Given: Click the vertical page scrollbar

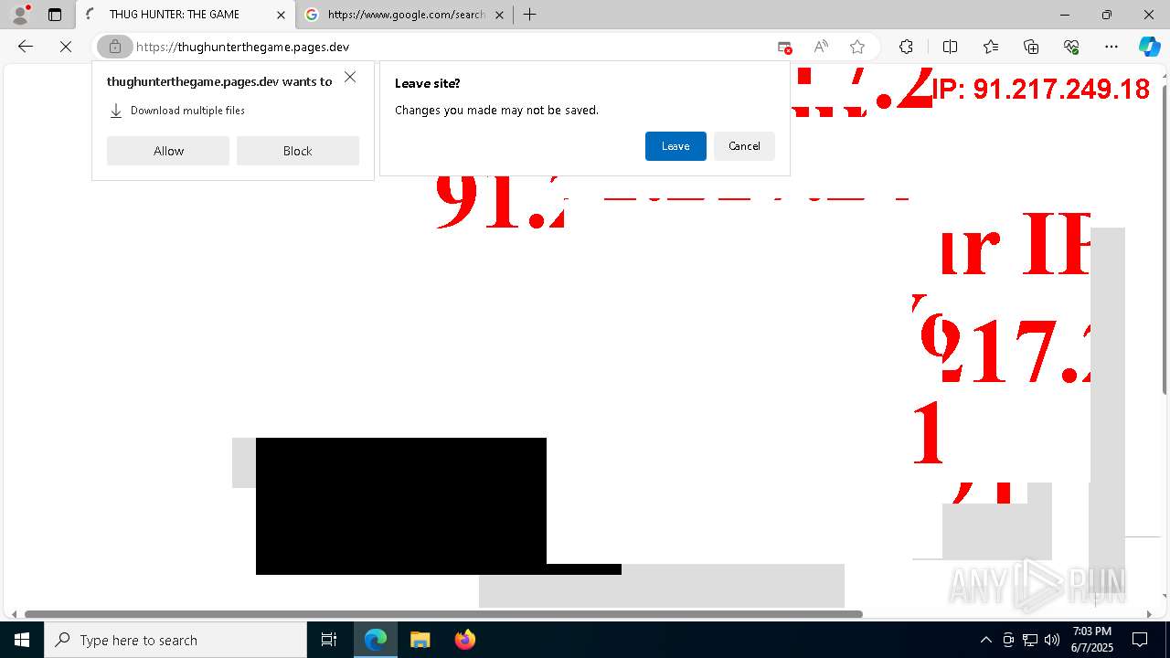Looking at the screenshot, I should tap(1165, 239).
